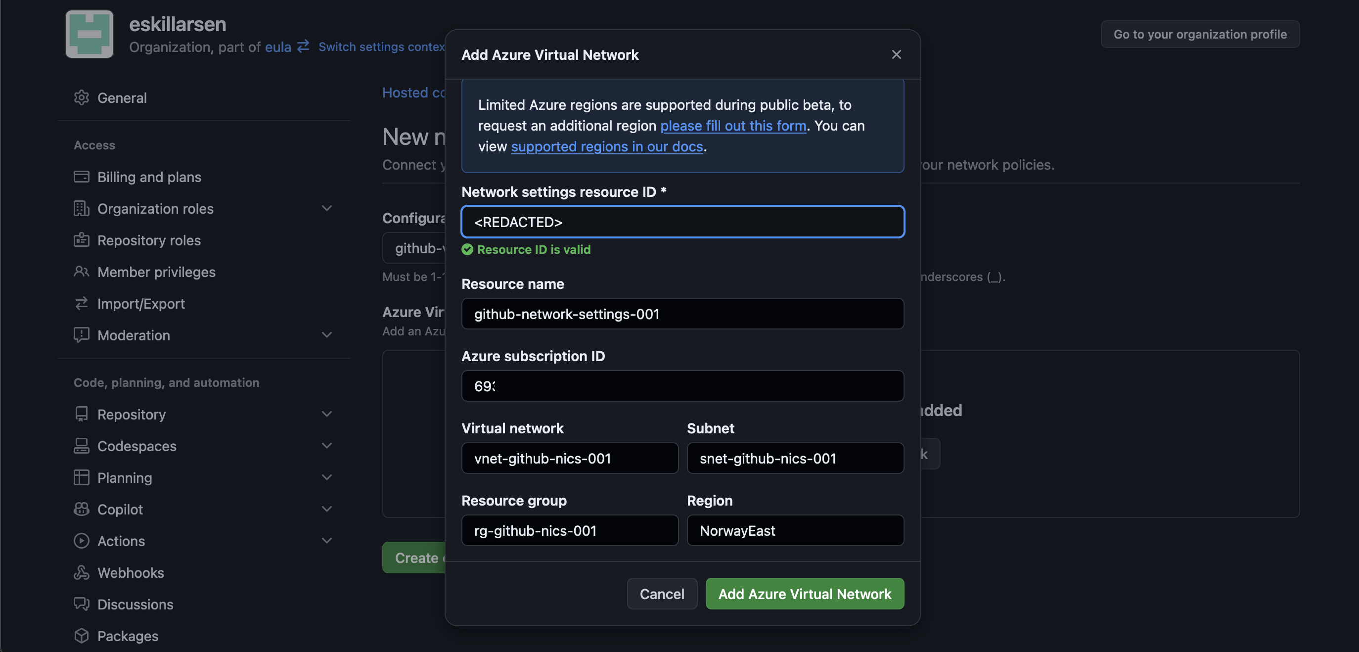This screenshot has height=652, width=1359.
Task: Cancel the Azure Virtual Network dialog
Action: coord(662,594)
